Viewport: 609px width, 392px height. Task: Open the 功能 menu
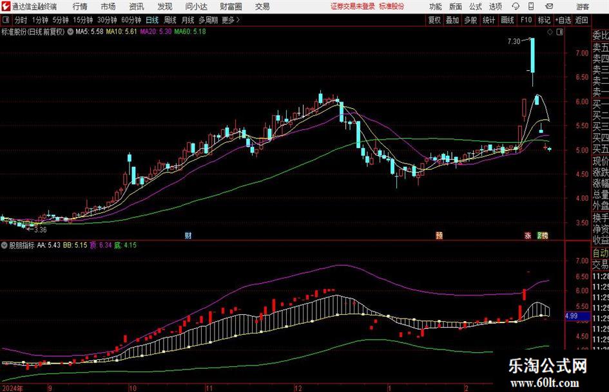tap(436, 6)
